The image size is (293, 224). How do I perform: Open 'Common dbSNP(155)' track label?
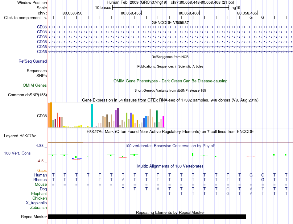click(x=27, y=95)
